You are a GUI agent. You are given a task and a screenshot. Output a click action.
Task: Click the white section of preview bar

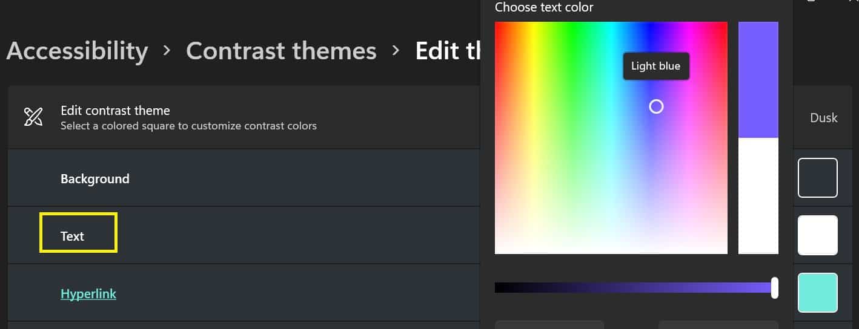coord(758,196)
